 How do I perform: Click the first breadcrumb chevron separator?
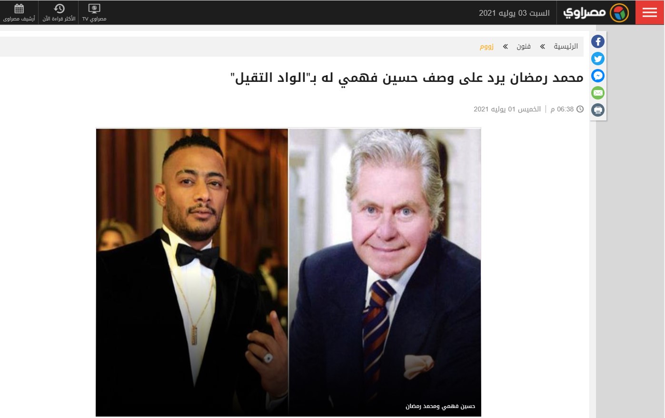[x=542, y=46]
